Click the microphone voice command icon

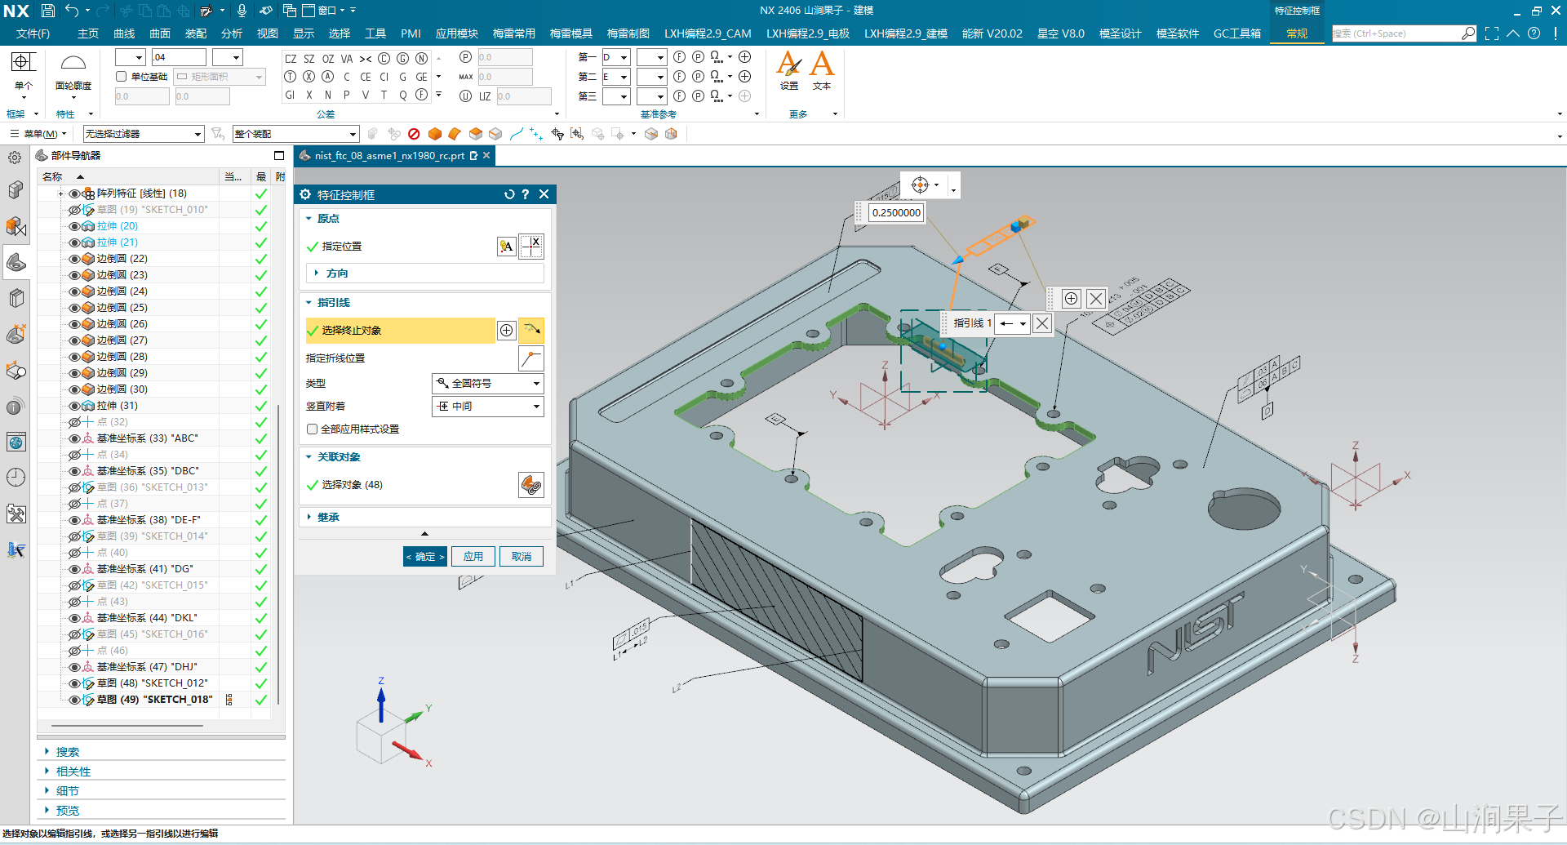(242, 11)
